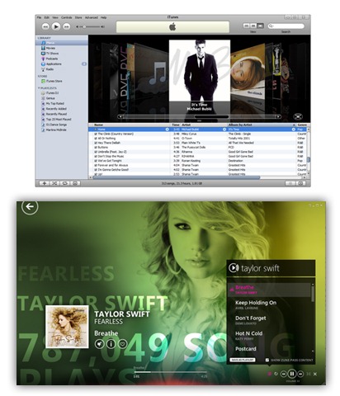
Task: Uncheck The Climb (Country Version) song
Action: (96, 134)
